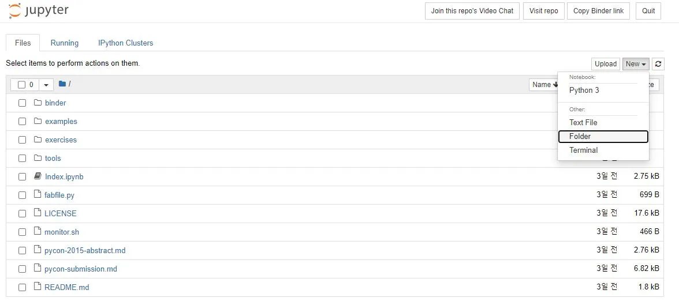Check the box next to examples
Image resolution: width=679 pixels, height=305 pixels.
[x=22, y=122]
